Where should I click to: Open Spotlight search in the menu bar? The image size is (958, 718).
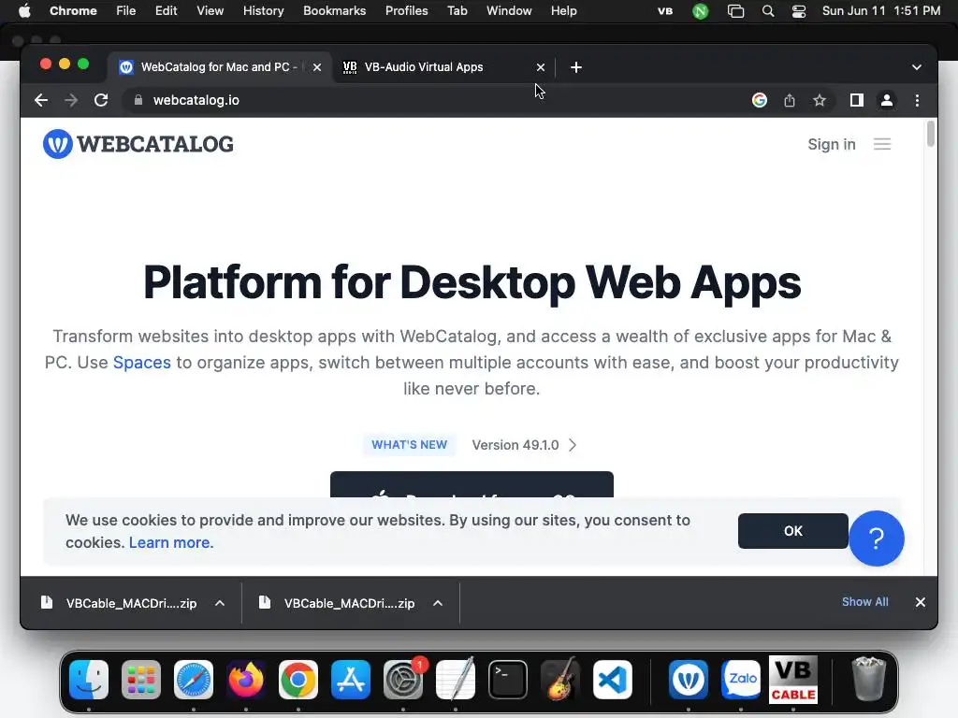coord(768,11)
